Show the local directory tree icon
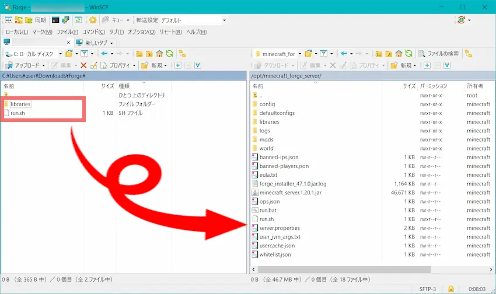Image resolution: width=496 pixels, height=294 pixels. tap(183, 54)
